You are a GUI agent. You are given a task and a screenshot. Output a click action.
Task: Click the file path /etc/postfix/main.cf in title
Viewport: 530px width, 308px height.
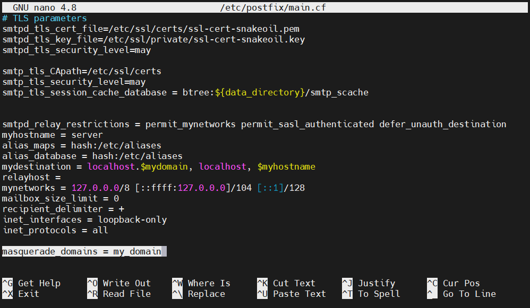click(273, 7)
